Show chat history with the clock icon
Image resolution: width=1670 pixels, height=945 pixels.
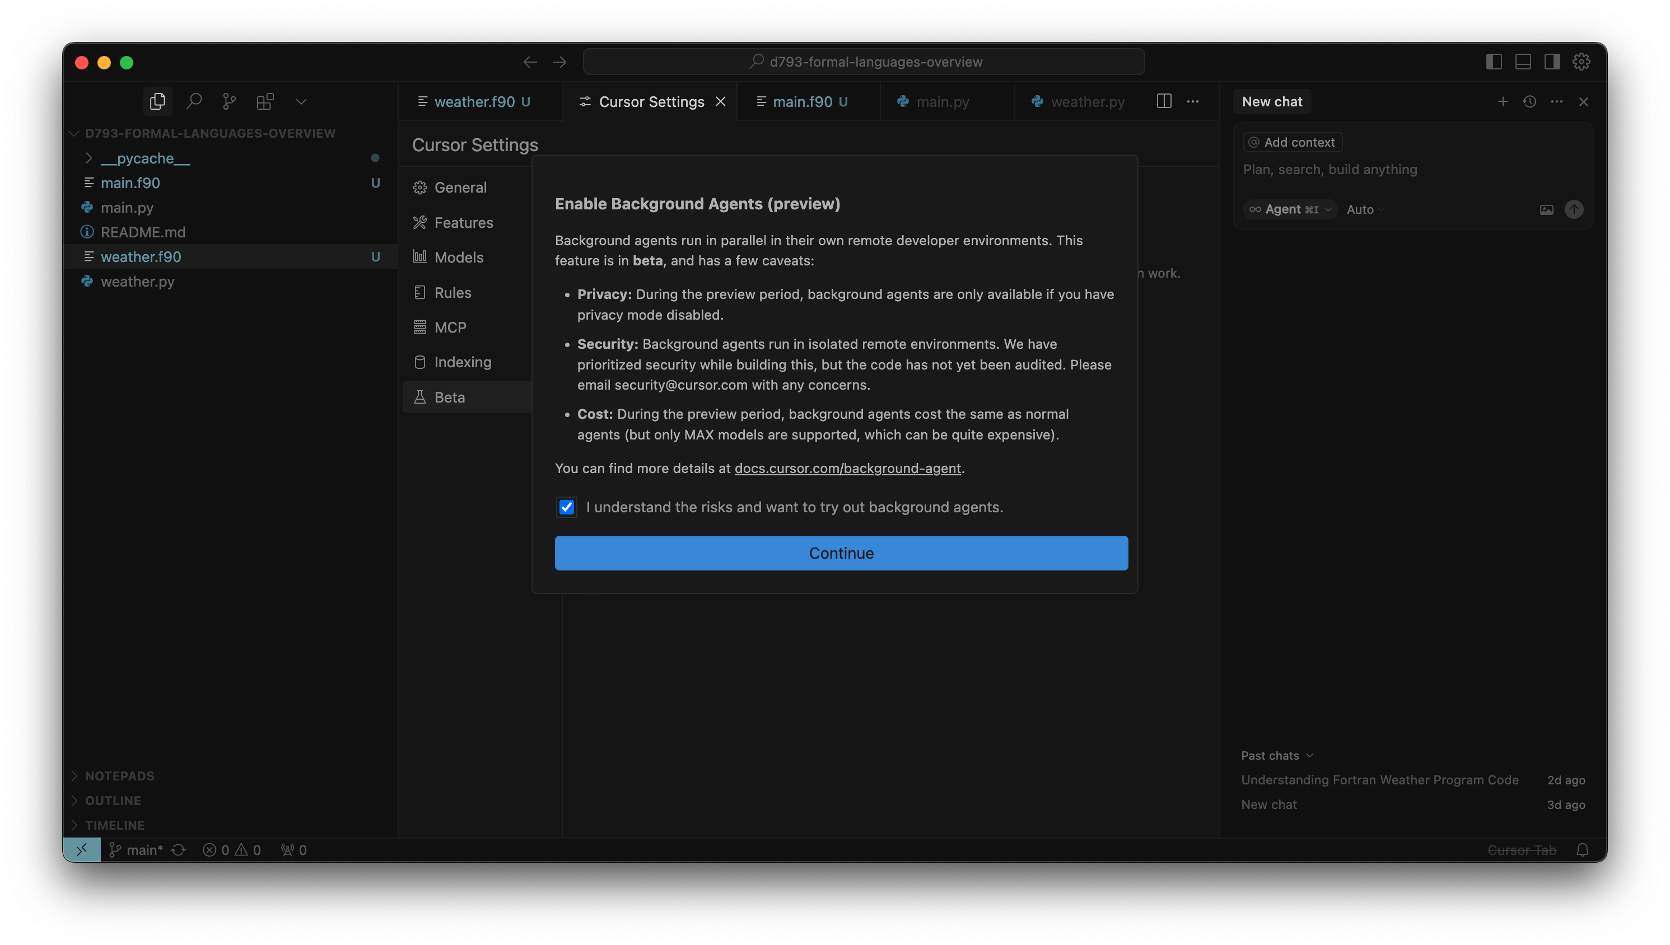(x=1530, y=101)
